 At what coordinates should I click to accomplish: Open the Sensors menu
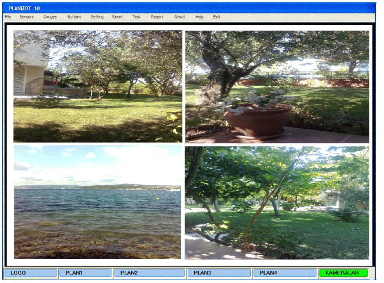pyautogui.click(x=26, y=17)
